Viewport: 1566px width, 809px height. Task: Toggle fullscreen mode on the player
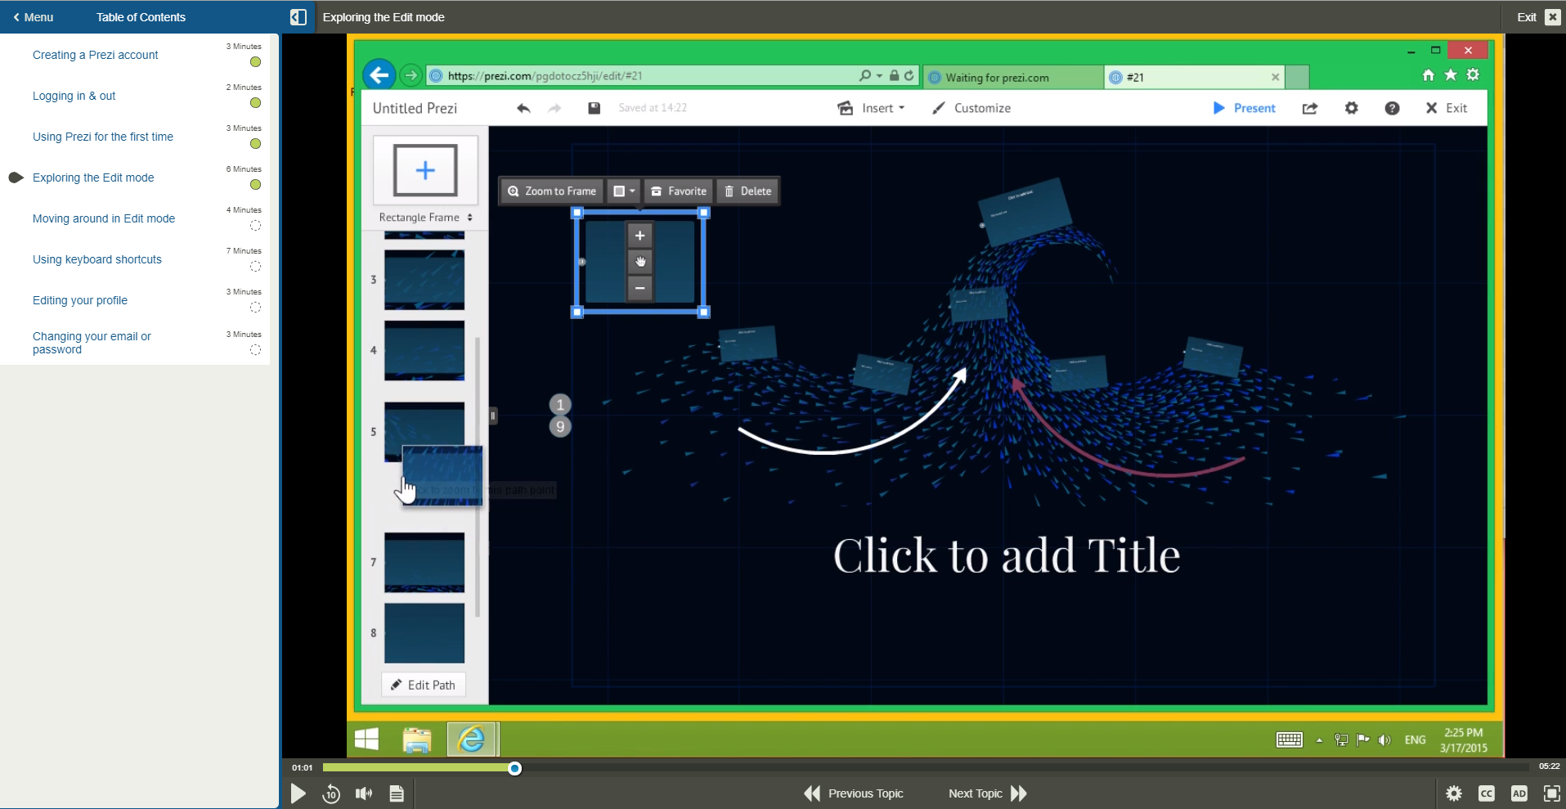click(x=1550, y=793)
